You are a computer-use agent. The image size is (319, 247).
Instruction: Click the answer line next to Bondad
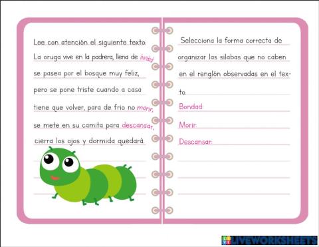point(247,107)
